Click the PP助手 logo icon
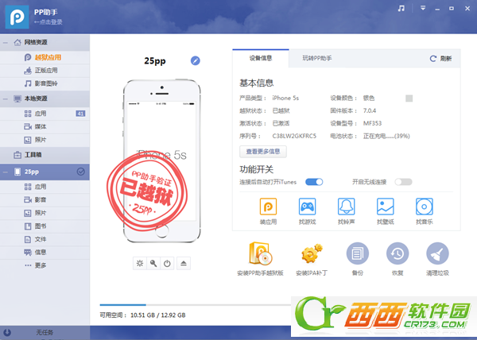 point(17,17)
